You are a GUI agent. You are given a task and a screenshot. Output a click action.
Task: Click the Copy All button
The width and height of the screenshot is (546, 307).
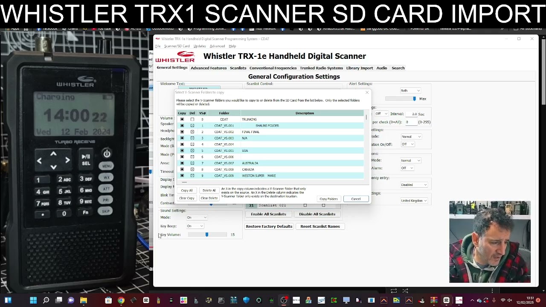pyautogui.click(x=187, y=190)
